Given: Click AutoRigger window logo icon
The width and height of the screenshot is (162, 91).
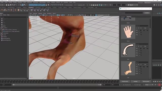Looking at the screenshot, I should coord(120,9).
